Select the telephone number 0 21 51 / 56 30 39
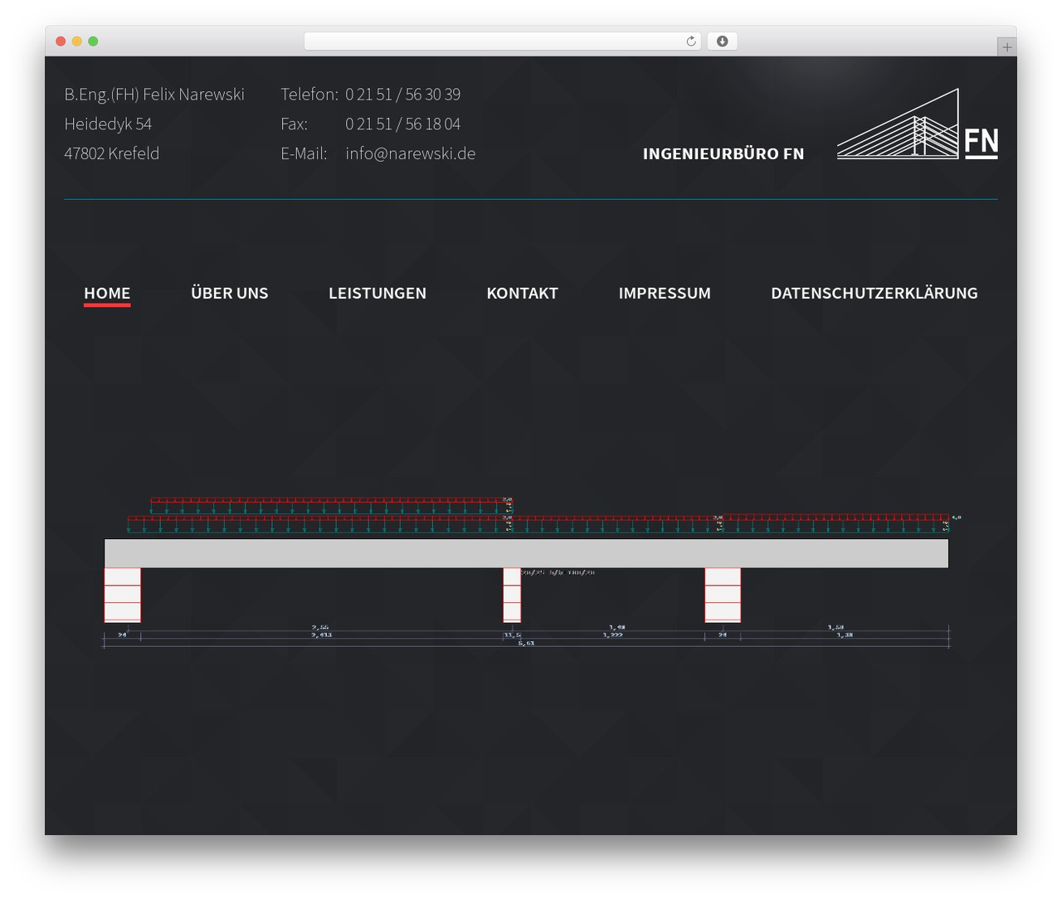 pyautogui.click(x=403, y=95)
